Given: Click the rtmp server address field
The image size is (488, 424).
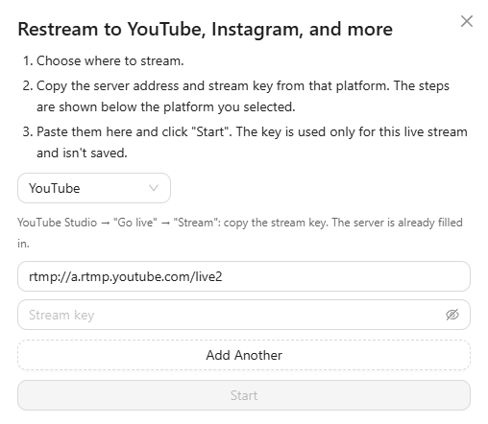Looking at the screenshot, I should click(244, 276).
